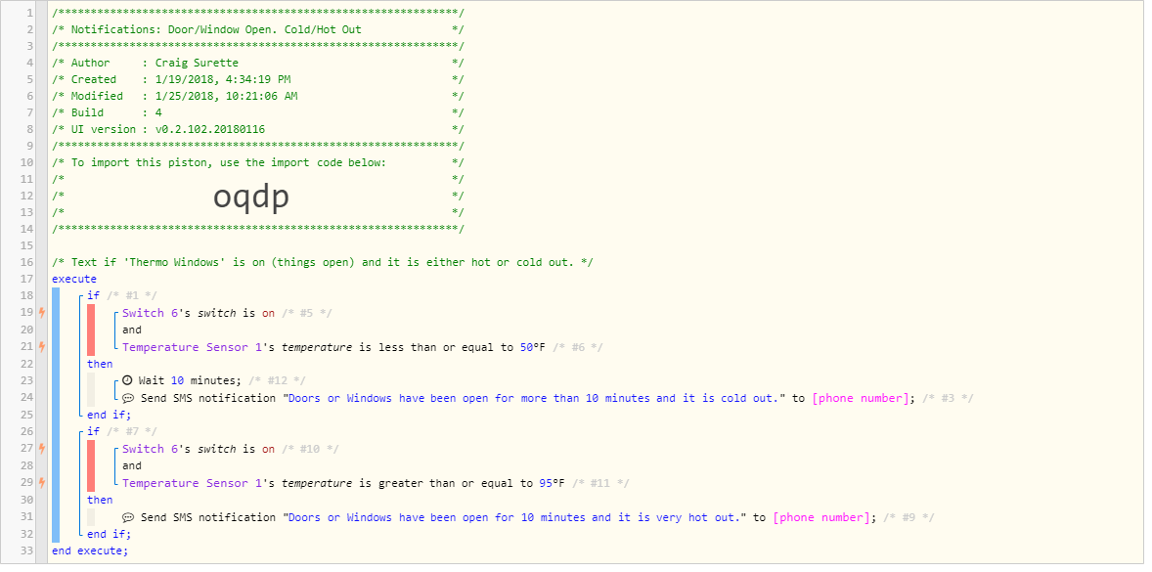Click 'end if;' on line 25

pos(109,415)
